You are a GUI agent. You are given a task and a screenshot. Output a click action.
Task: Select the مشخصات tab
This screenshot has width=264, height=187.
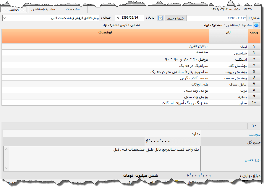pyautogui.click(x=72, y=9)
